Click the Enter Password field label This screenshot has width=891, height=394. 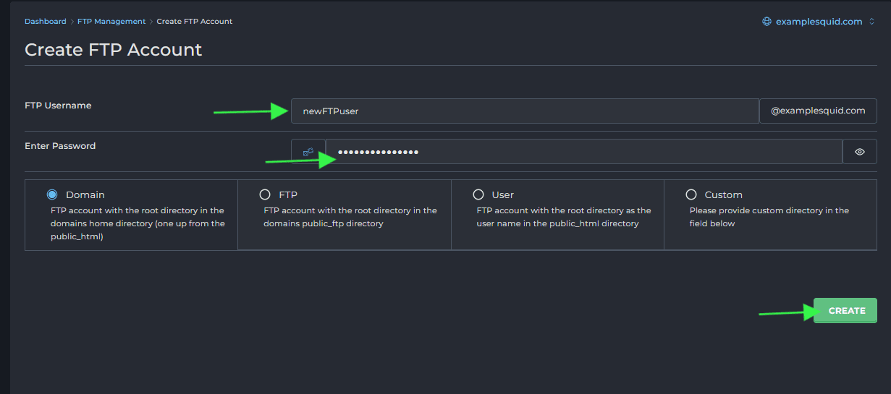[x=60, y=146]
